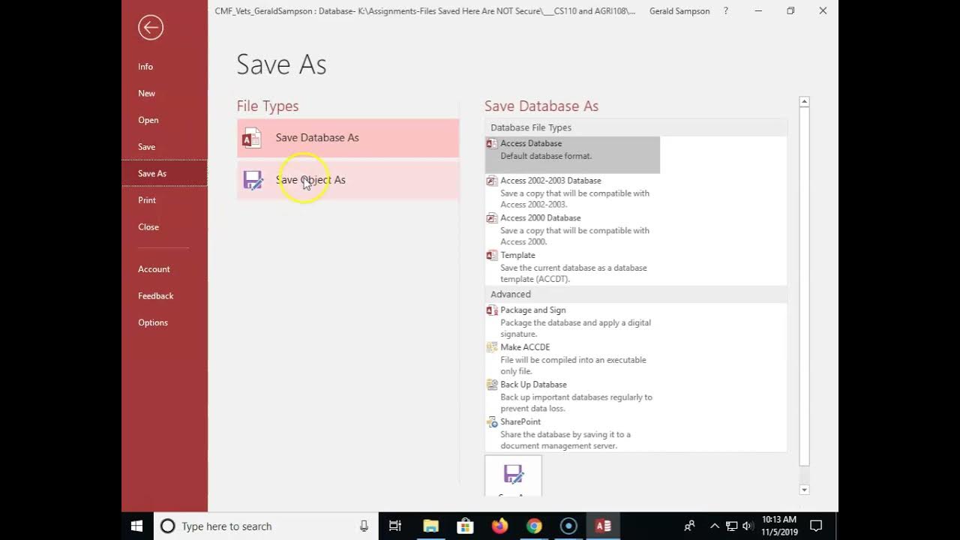Screen dimensions: 960x540
Task: Select Access 2002-2003 Database option
Action: point(572,192)
